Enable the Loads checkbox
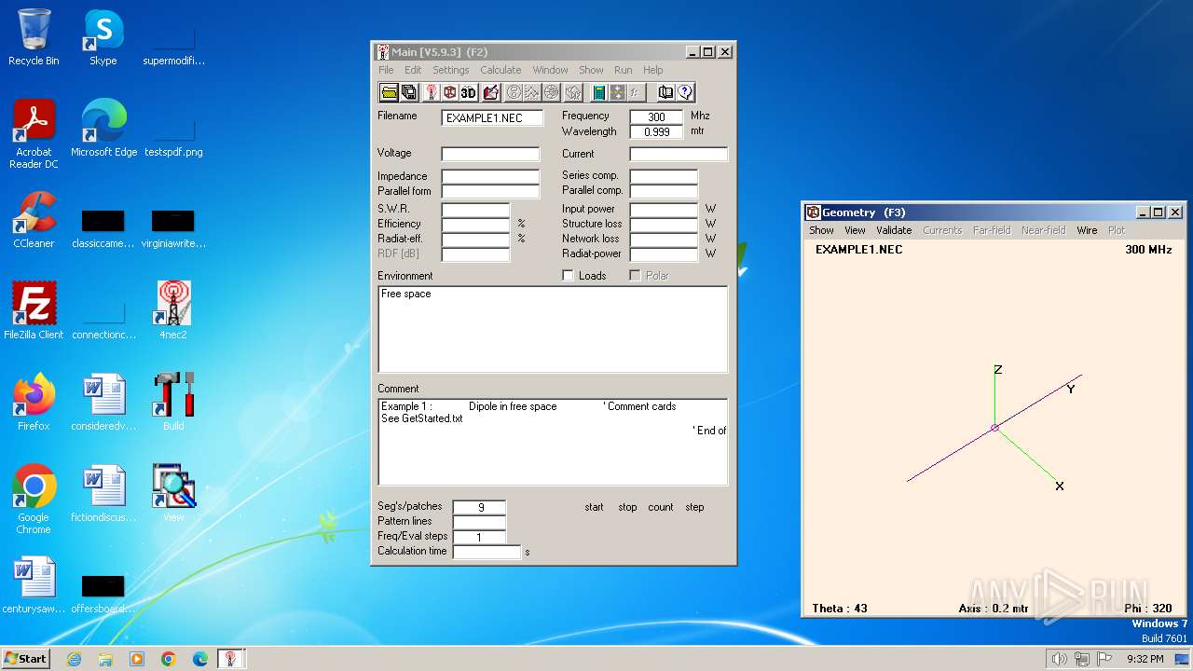The height and width of the screenshot is (671, 1193). (x=568, y=276)
